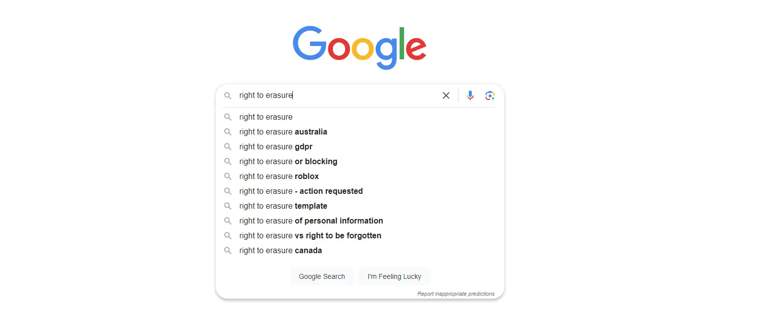Click the Google logo
772x312 pixels.
[x=360, y=47]
